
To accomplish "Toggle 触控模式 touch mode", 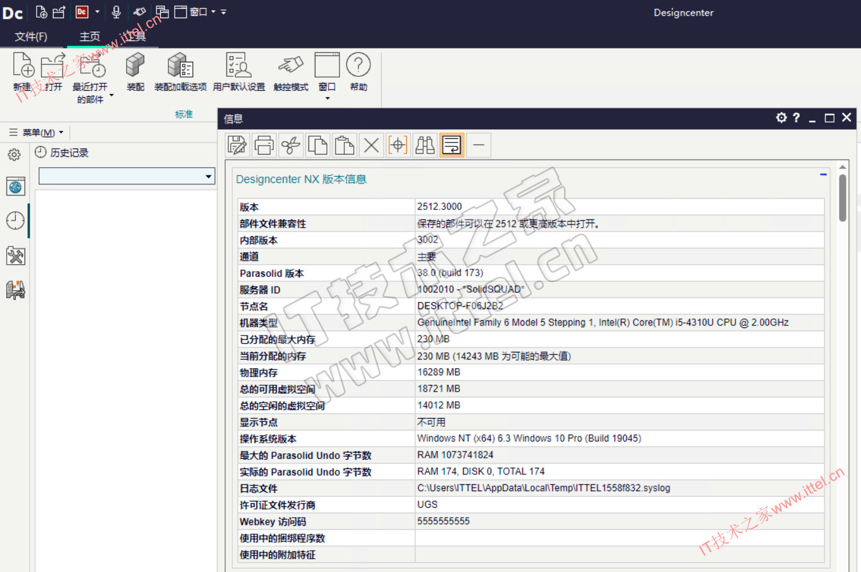I will (x=290, y=72).
